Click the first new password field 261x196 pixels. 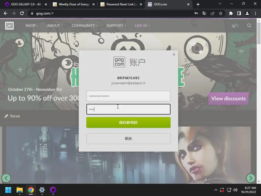128,96
